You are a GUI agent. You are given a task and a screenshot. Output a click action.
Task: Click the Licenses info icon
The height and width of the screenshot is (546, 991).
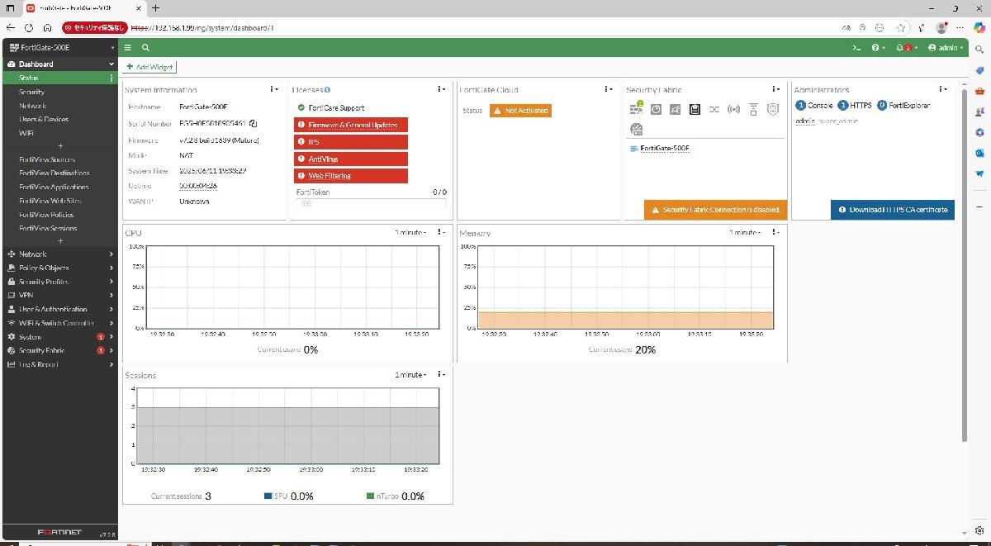[328, 90]
